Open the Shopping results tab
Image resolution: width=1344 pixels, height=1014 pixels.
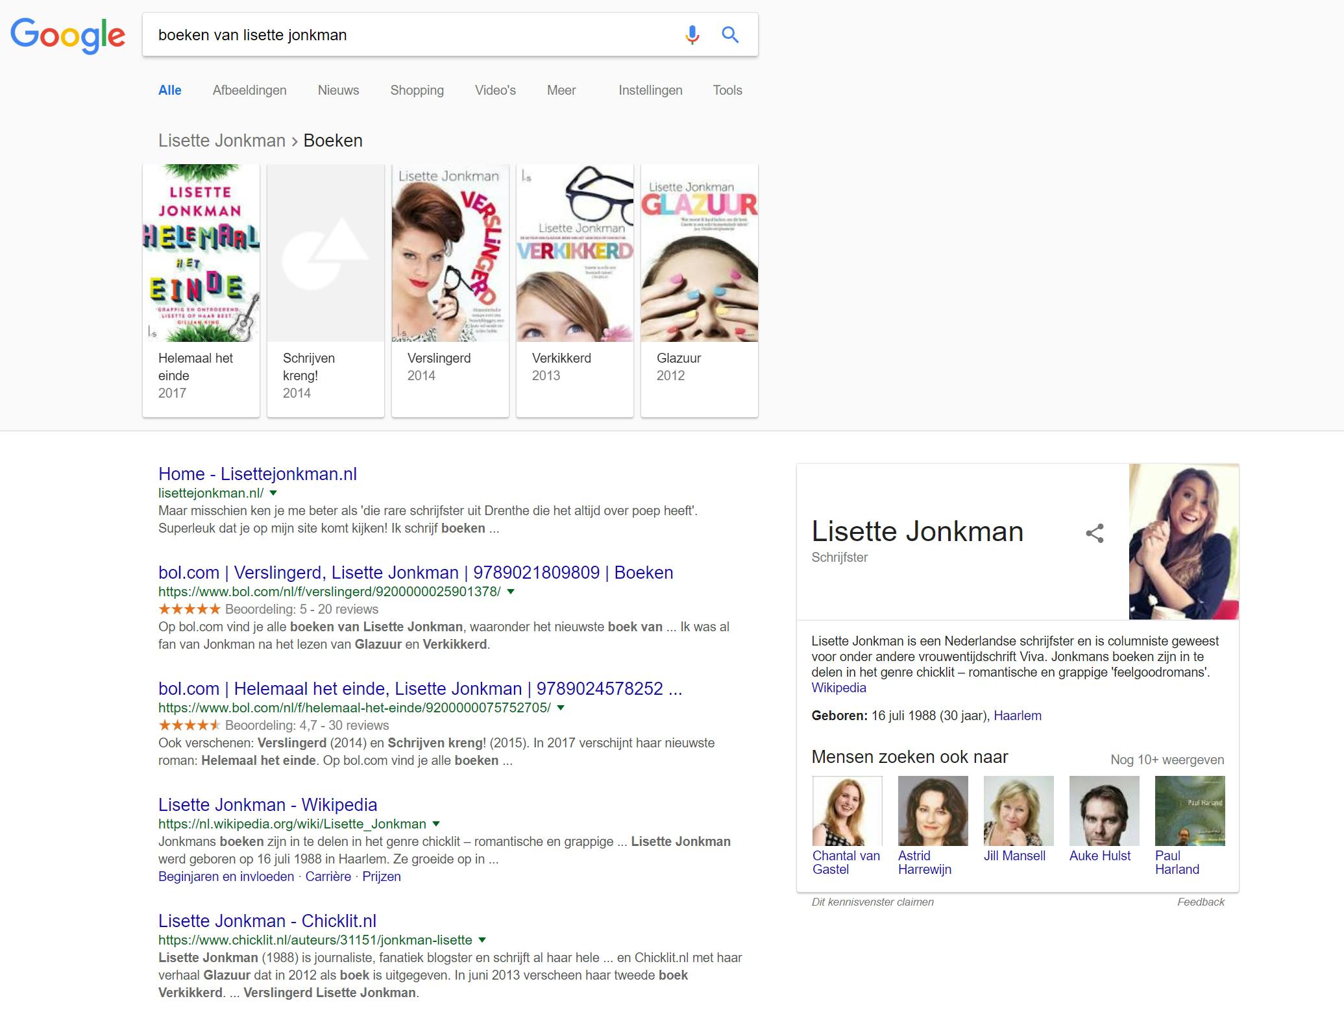[417, 90]
